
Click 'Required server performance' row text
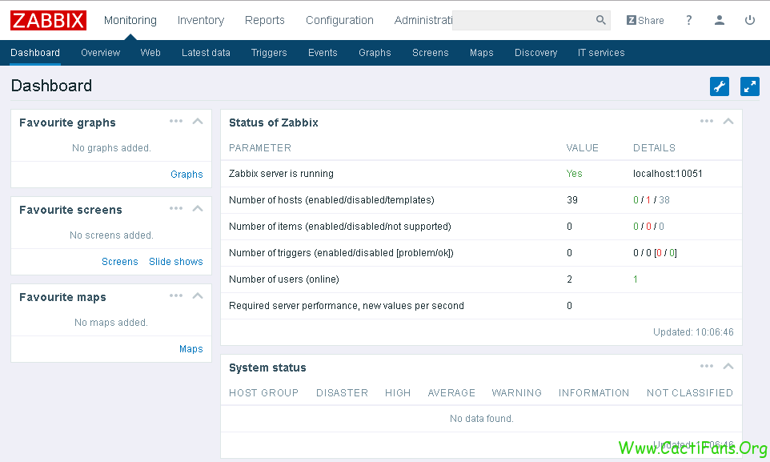point(347,306)
